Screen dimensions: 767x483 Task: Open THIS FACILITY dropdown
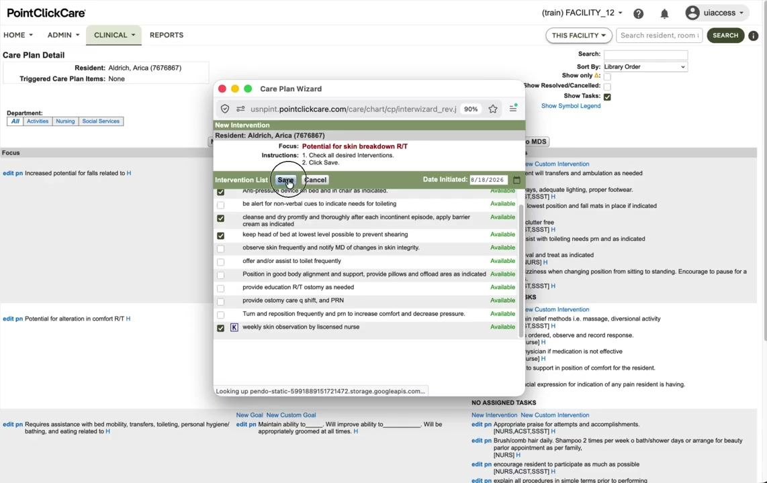coord(579,36)
